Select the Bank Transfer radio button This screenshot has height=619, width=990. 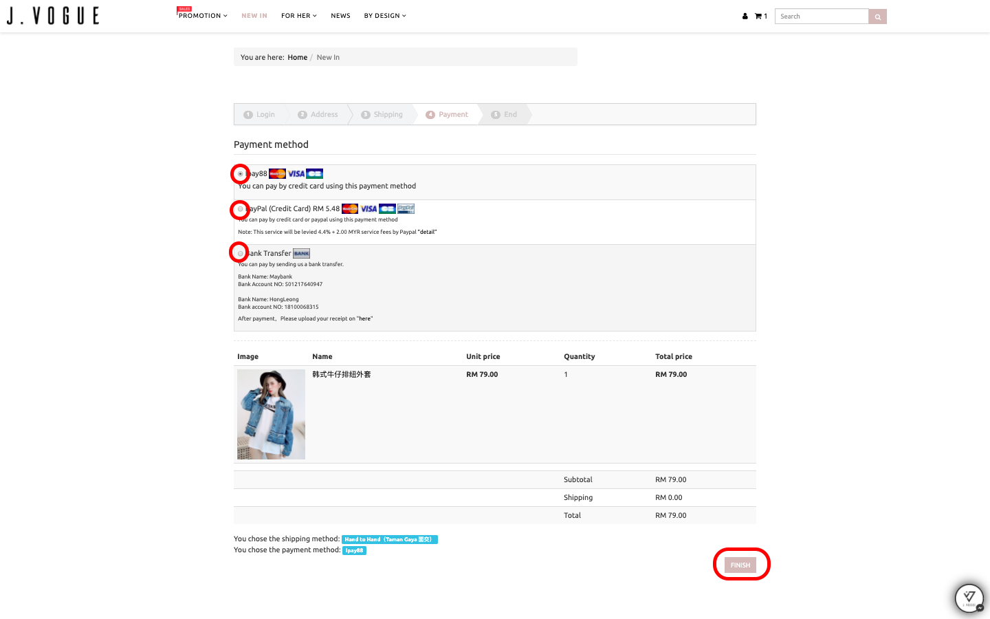[x=240, y=253]
